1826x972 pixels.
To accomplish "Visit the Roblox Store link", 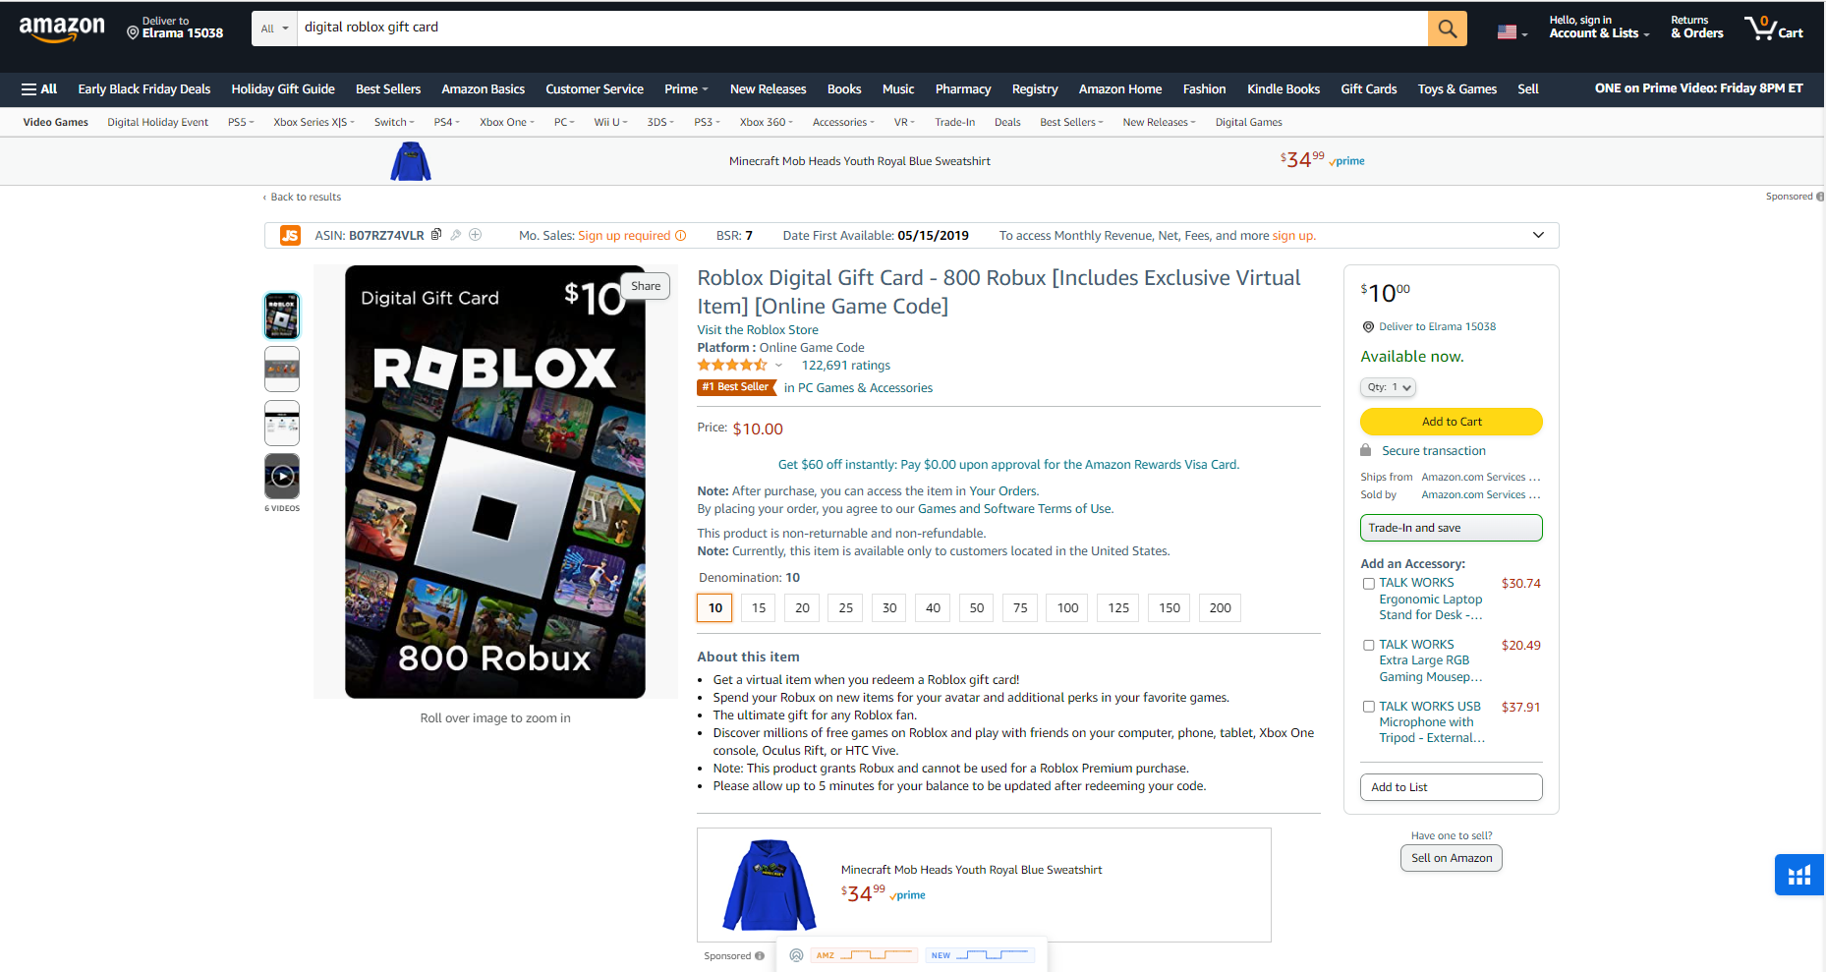I will point(758,330).
